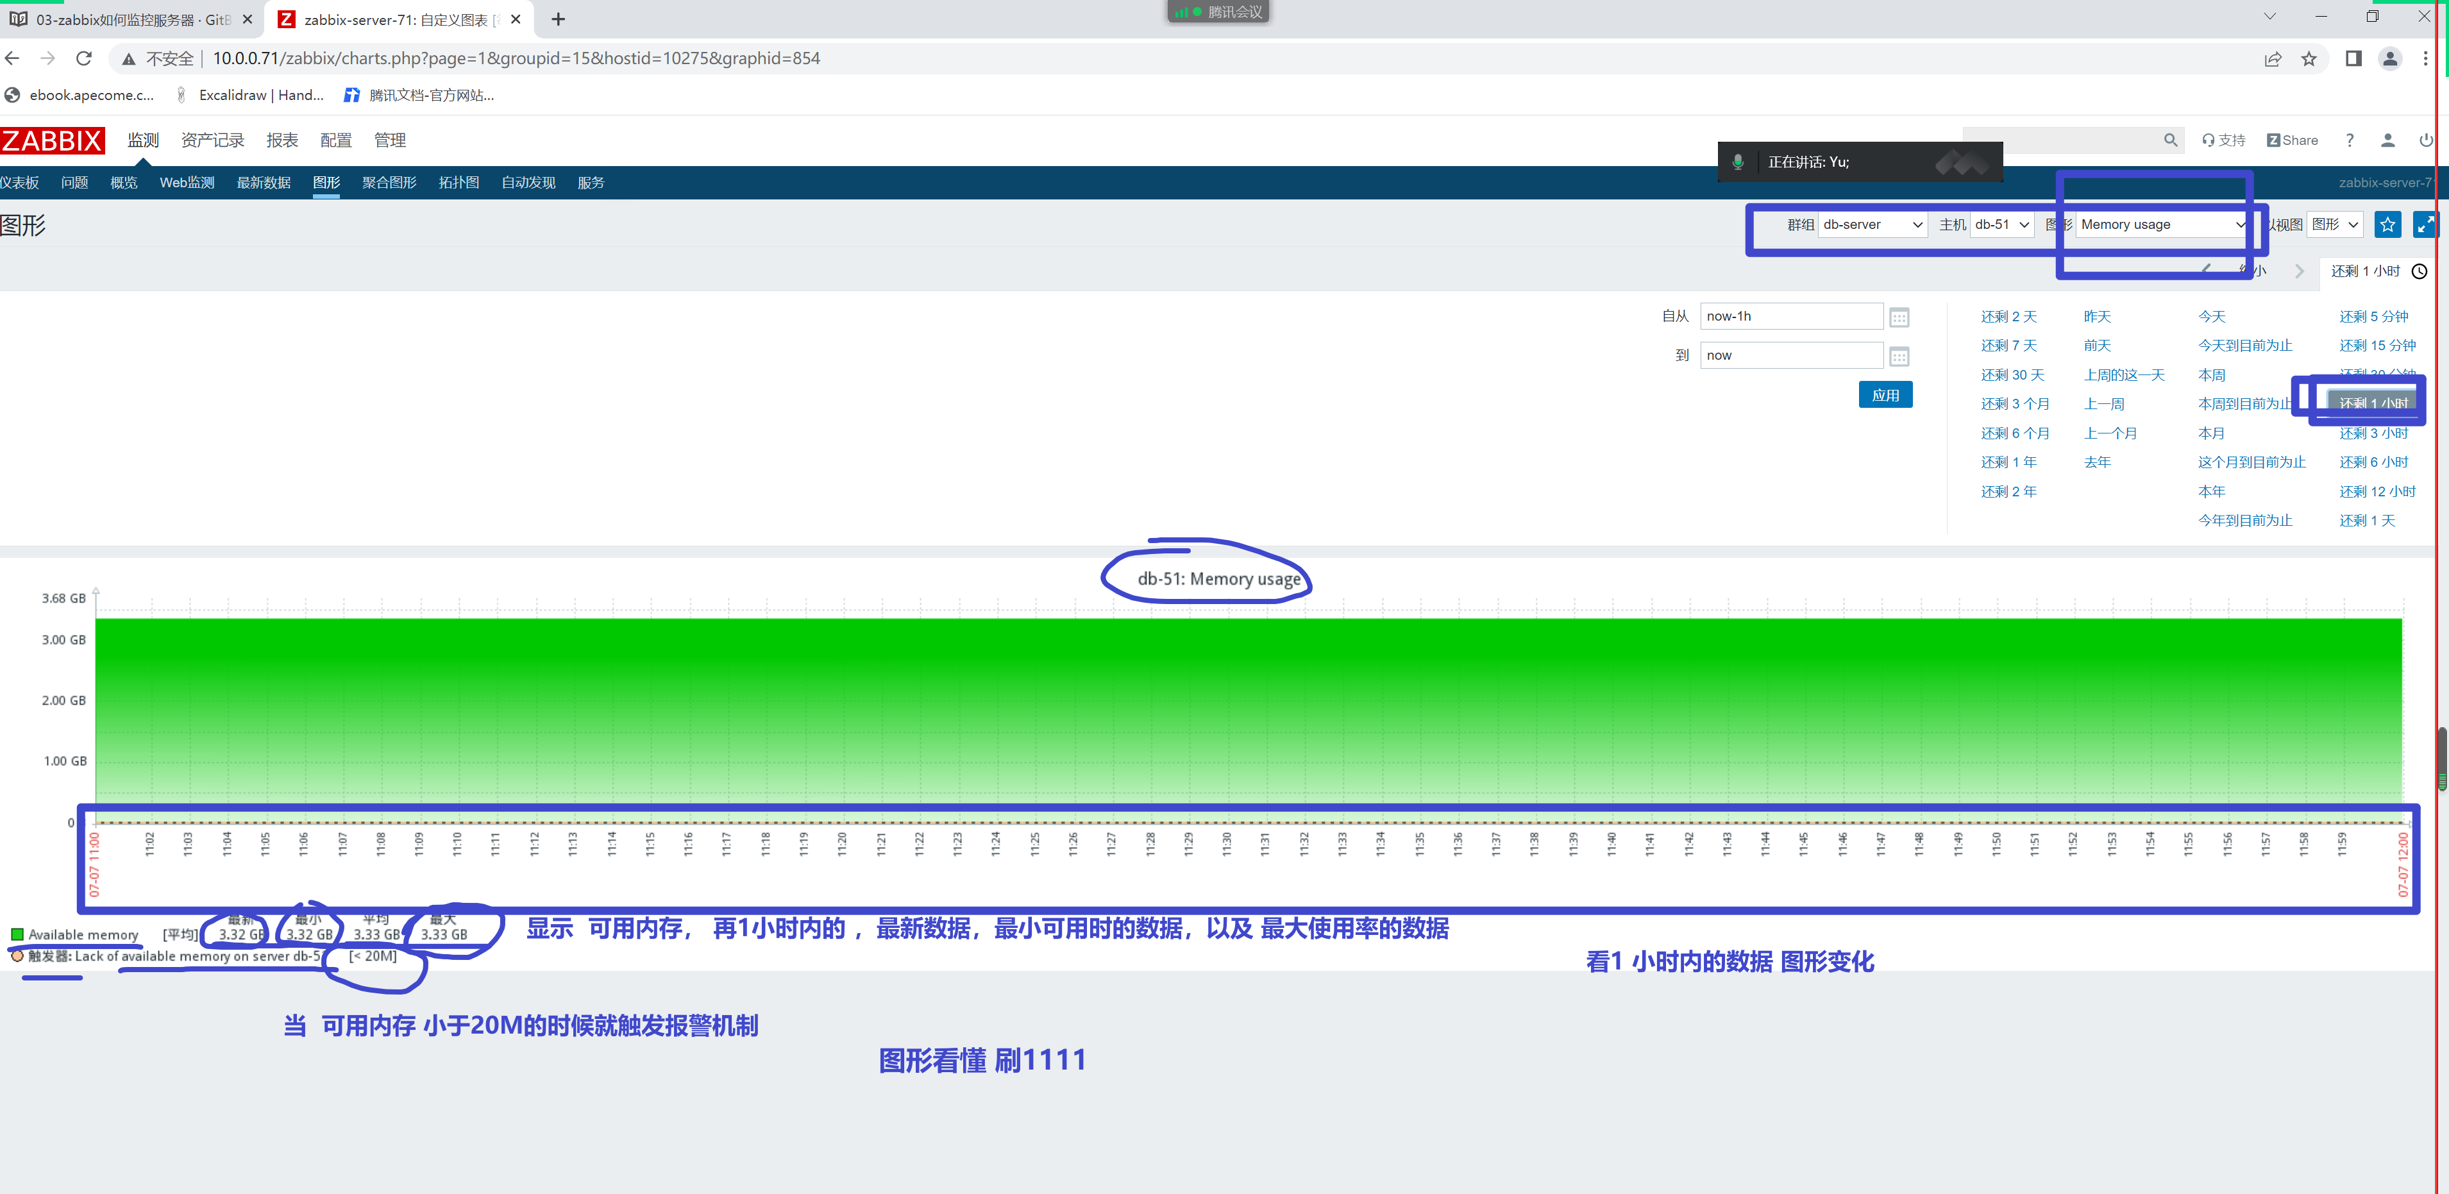Click the logout power icon
Screen dimensions: 2449x1194
pyautogui.click(x=2426, y=140)
